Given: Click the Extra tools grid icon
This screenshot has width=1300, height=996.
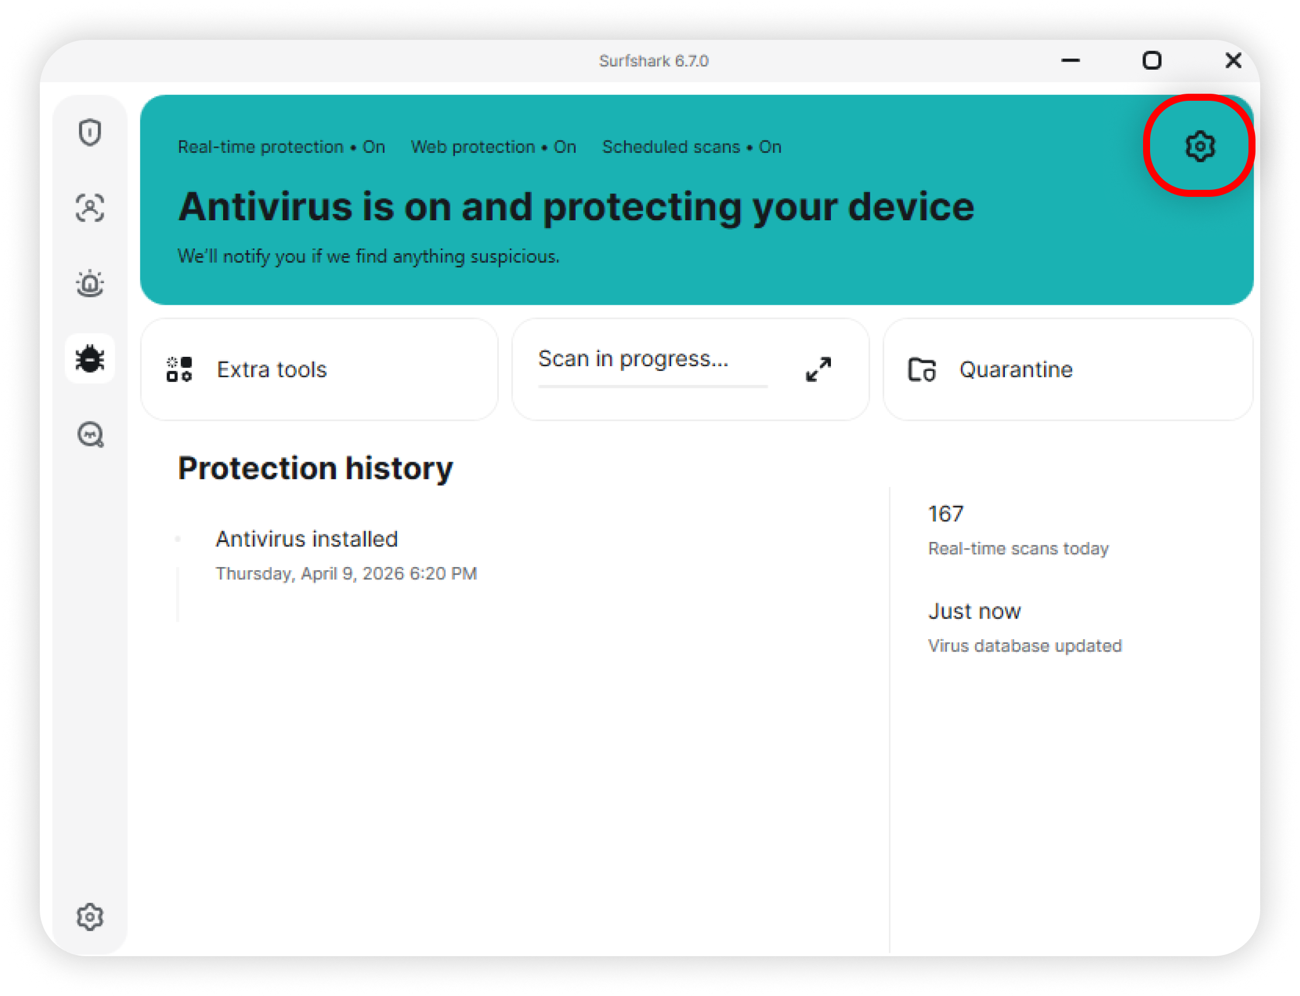Looking at the screenshot, I should 179,369.
